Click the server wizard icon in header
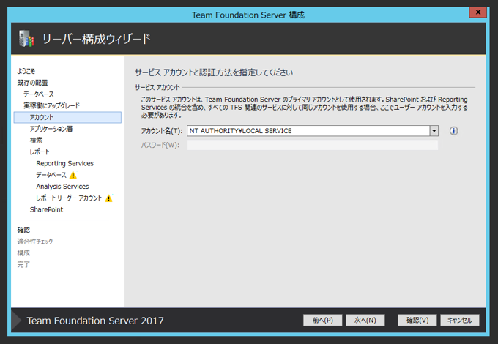 click(26, 39)
